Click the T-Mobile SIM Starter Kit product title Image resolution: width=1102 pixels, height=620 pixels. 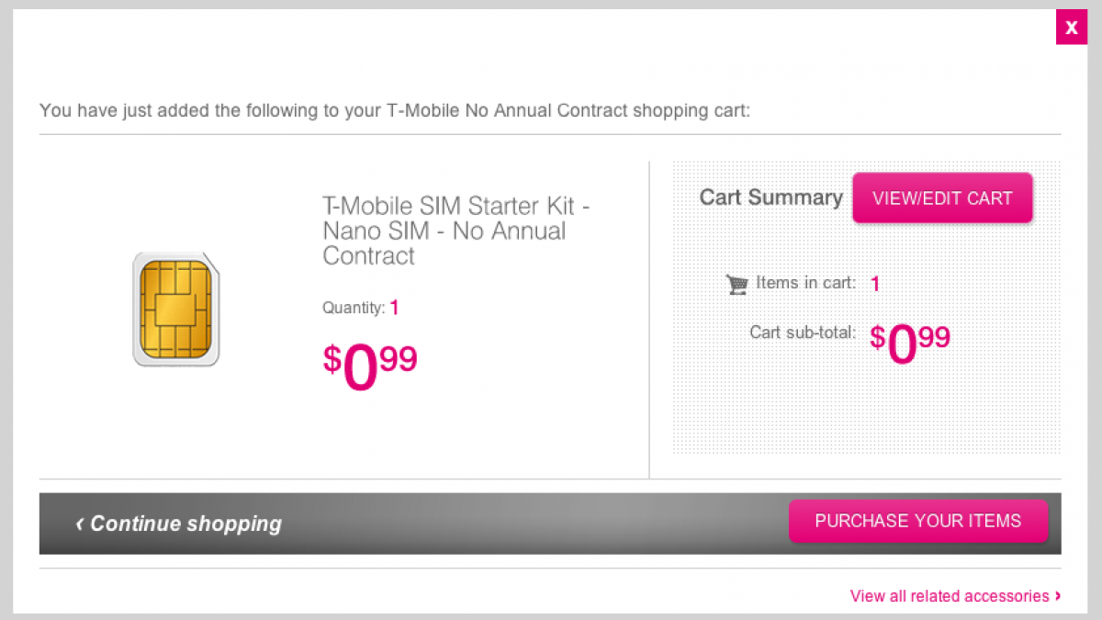click(455, 230)
